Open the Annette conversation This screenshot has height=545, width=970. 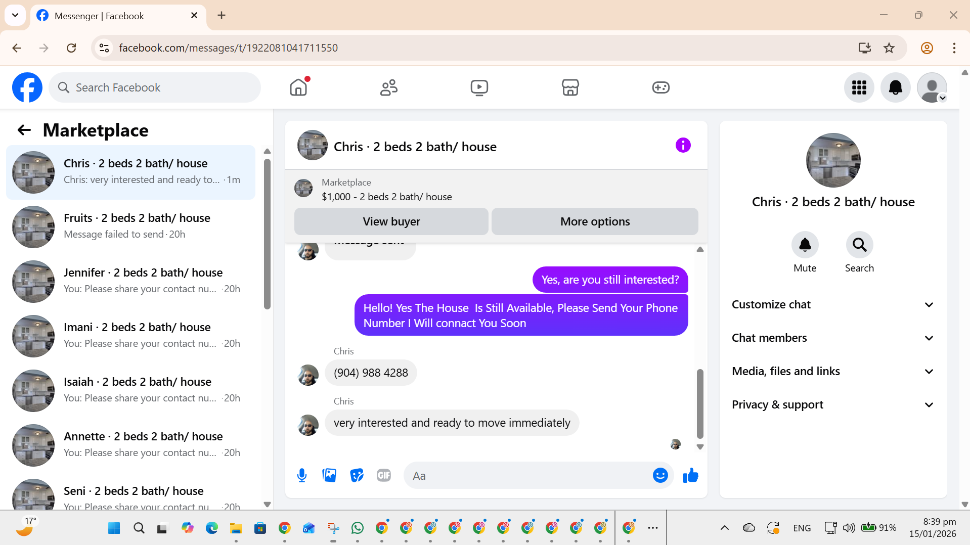point(130,445)
